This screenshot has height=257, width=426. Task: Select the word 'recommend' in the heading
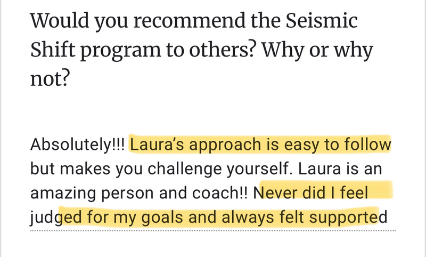point(190,21)
